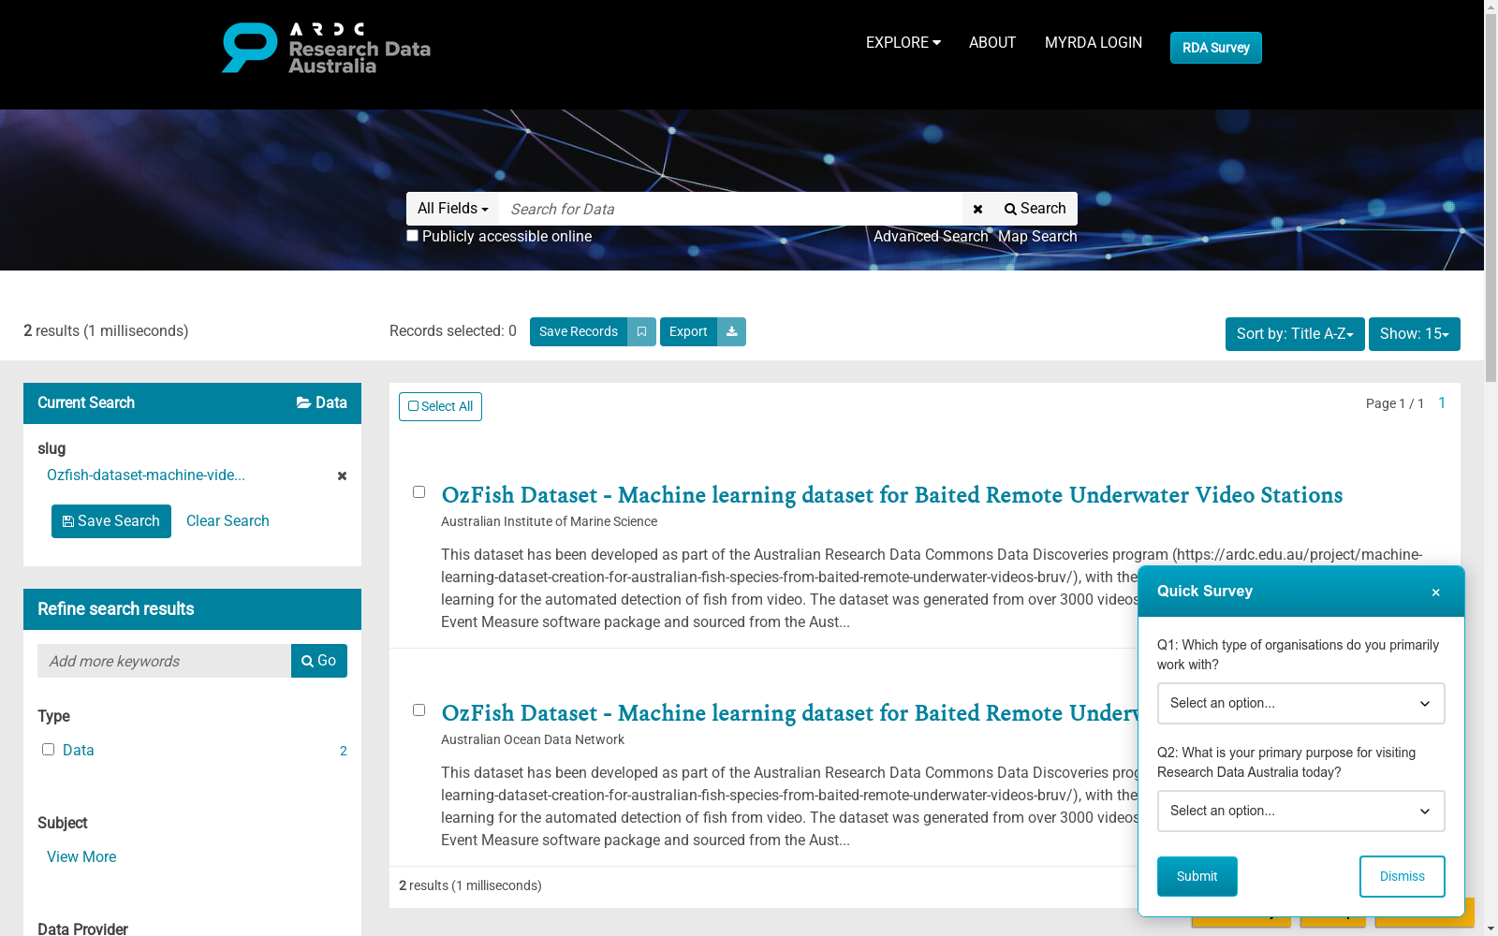Open the Ozfish-dataset-machine-vide... slug link

[146, 475]
